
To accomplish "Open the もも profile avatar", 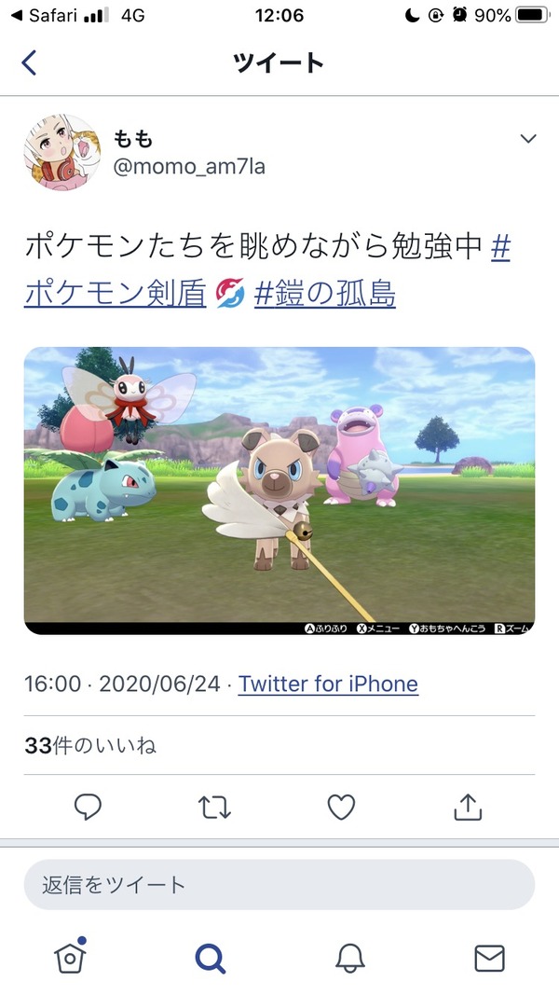I will (x=62, y=152).
